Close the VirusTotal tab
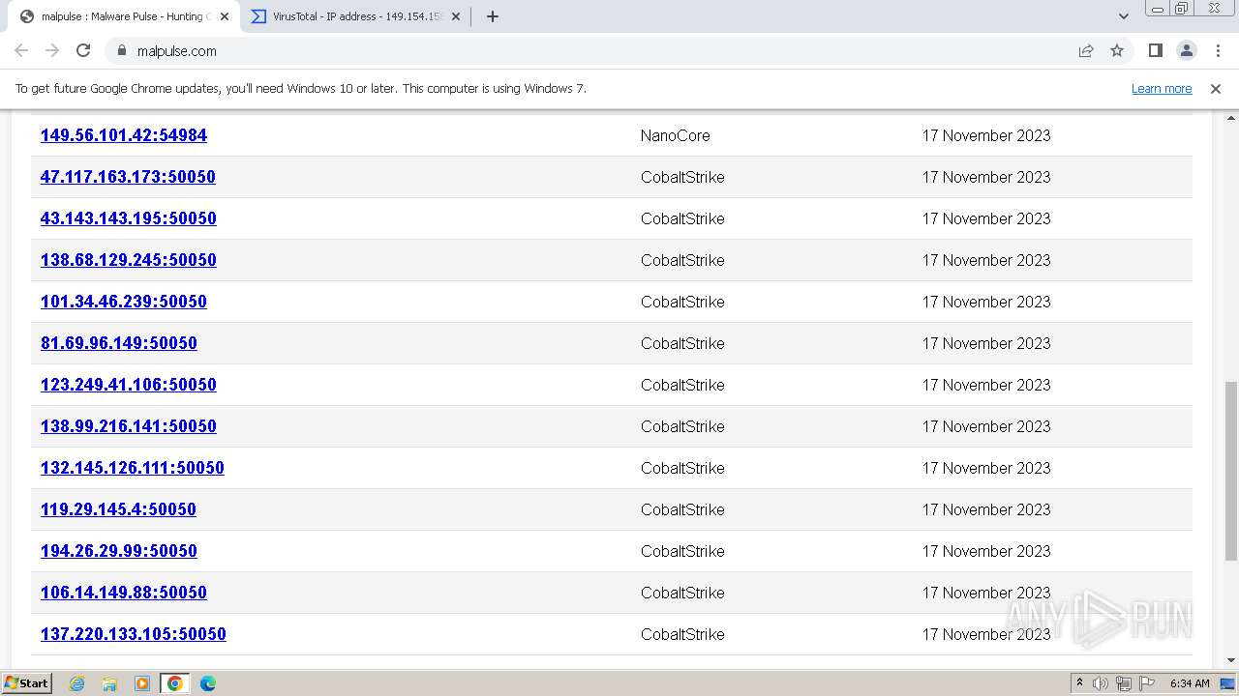1239x696 pixels. tap(456, 16)
